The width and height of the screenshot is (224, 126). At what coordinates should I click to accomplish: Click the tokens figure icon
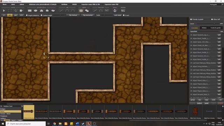pyautogui.click(x=115, y=11)
